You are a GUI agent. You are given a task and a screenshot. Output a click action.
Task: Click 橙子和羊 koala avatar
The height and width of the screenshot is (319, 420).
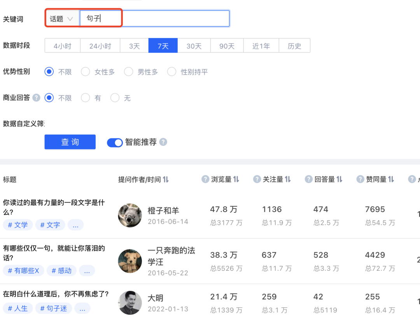coord(130,216)
